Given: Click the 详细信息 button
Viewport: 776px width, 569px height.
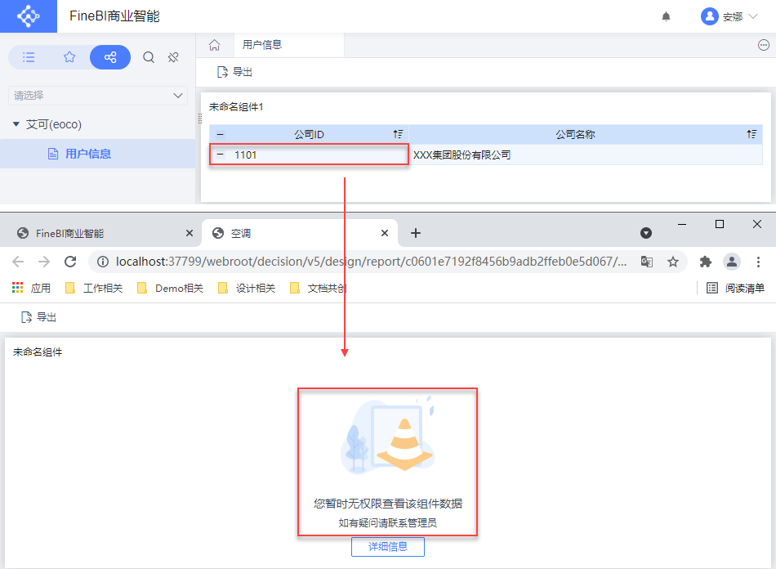Looking at the screenshot, I should tap(387, 547).
